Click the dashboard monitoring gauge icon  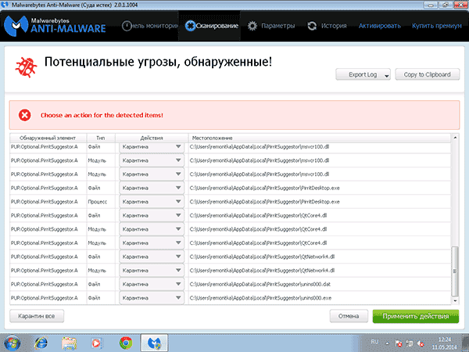[127, 26]
